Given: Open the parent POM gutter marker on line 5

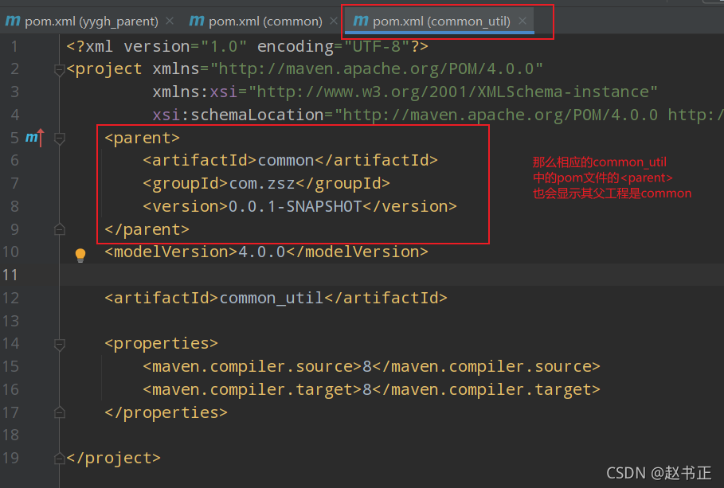Looking at the screenshot, I should tap(34, 138).
